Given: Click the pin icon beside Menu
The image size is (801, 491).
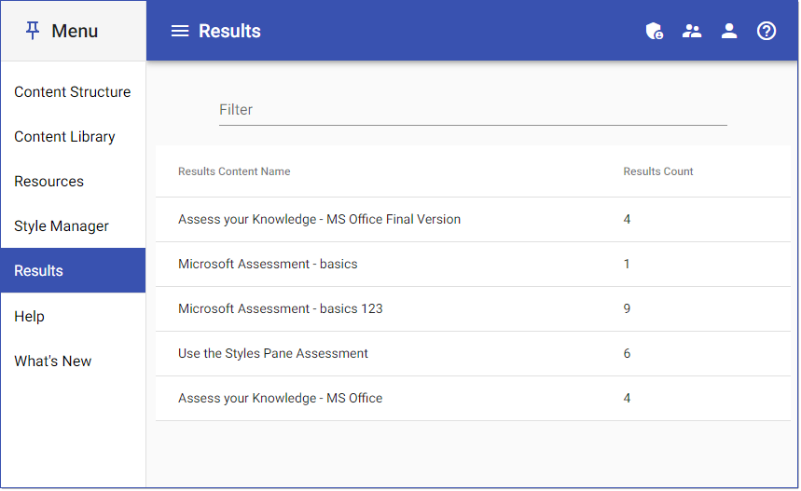Looking at the screenshot, I should [x=33, y=31].
